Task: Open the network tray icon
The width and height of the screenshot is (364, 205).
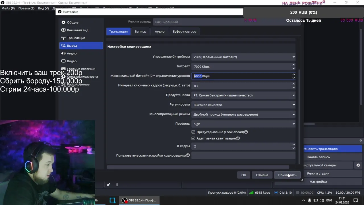Action: pos(316,200)
